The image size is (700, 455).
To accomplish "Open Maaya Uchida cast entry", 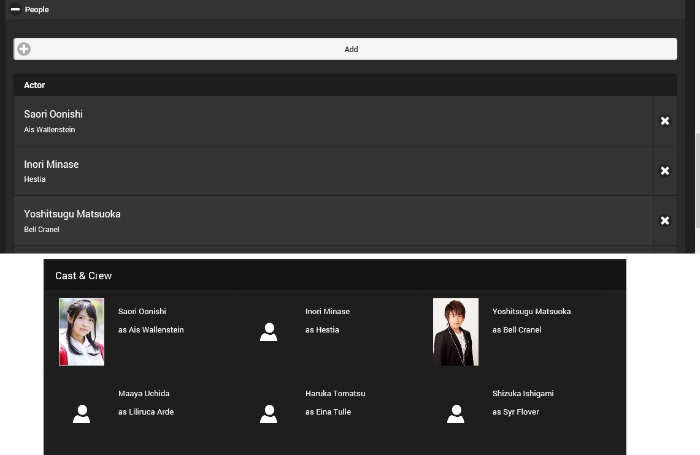I will [144, 394].
